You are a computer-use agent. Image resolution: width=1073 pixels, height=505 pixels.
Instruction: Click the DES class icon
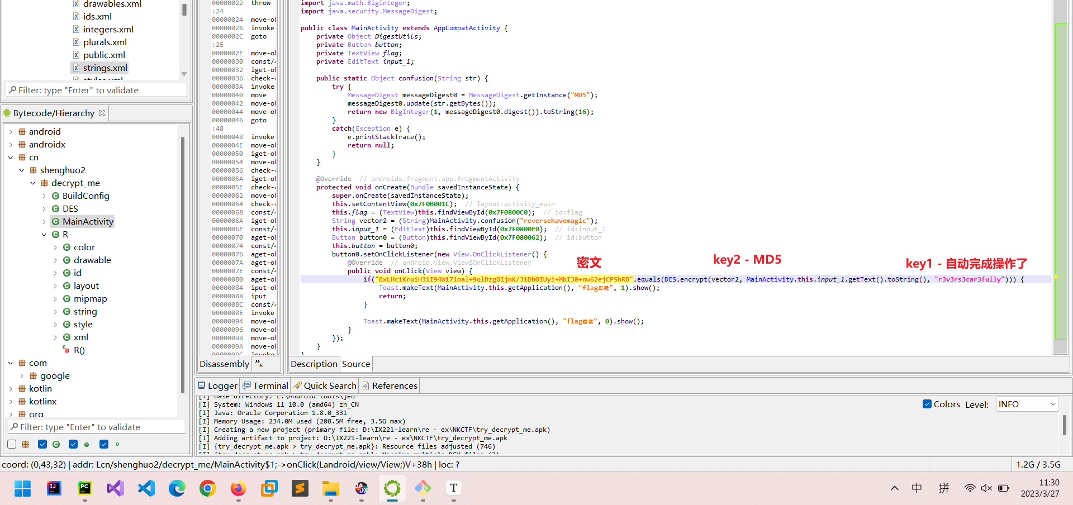56,209
